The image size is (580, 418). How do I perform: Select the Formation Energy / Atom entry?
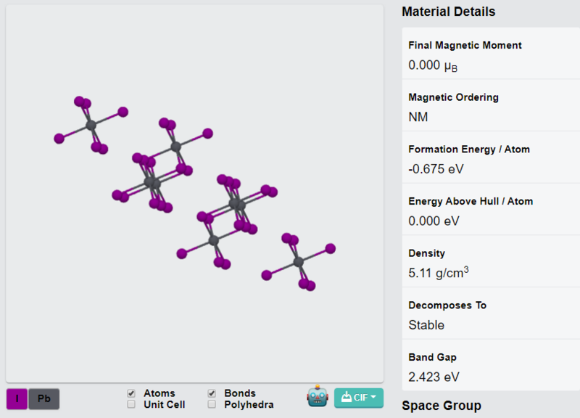tap(491, 157)
